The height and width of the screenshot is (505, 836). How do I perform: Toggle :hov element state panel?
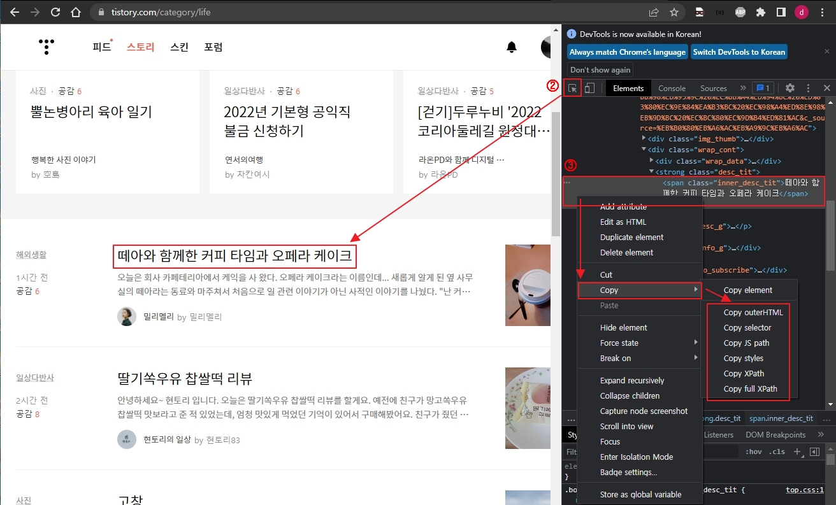(x=754, y=452)
